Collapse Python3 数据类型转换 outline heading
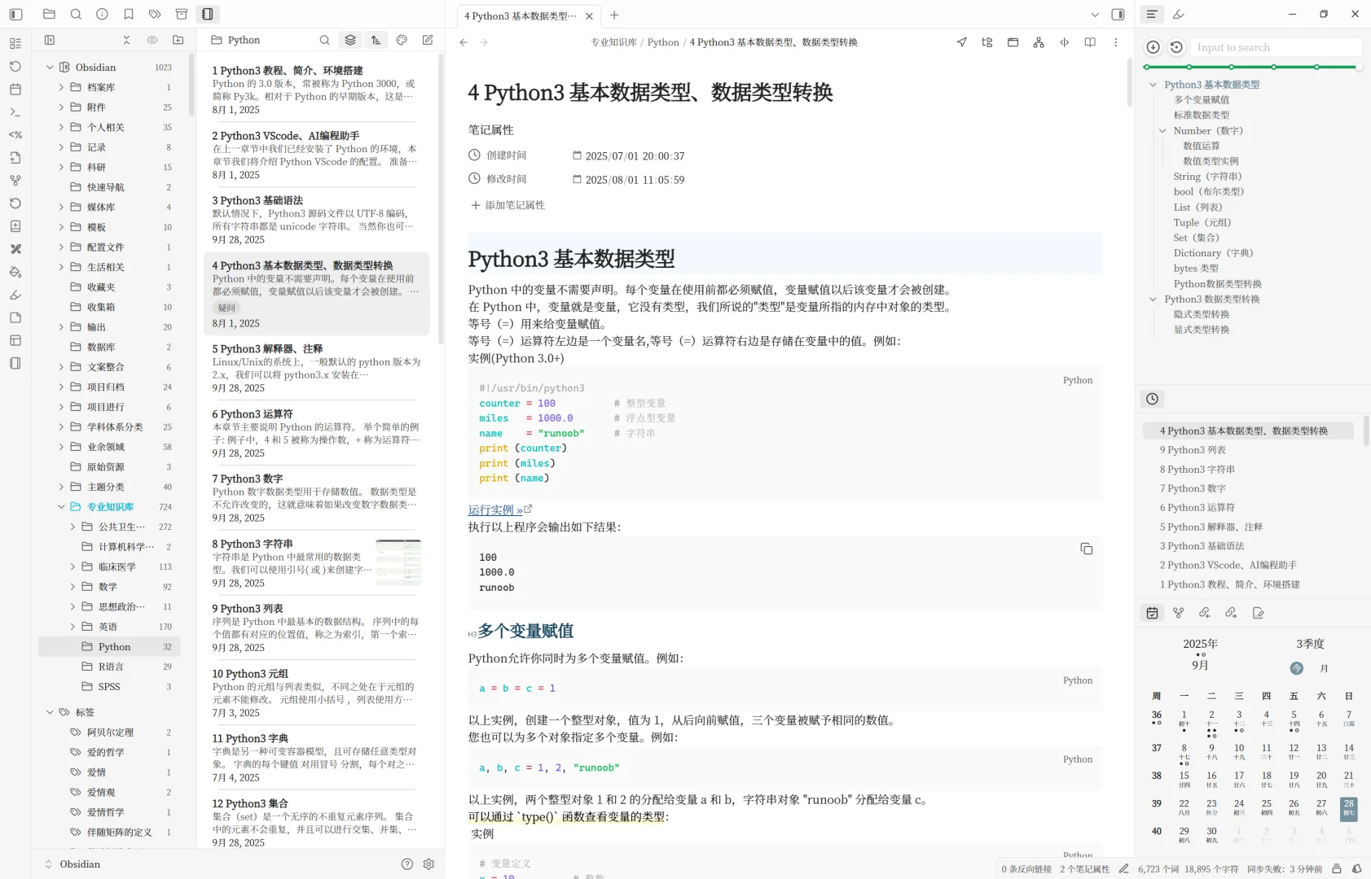 click(x=1153, y=300)
